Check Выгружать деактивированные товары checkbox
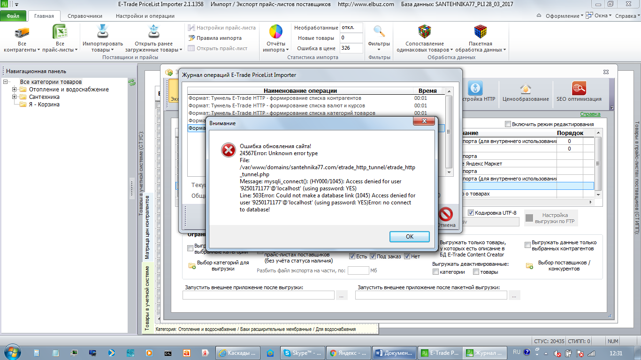The width and height of the screenshot is (641, 360). (x=476, y=272)
